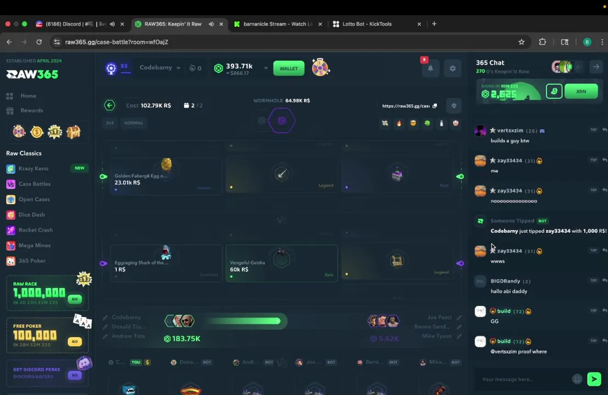Open the settings gear in site header
608x395 pixels.
pyautogui.click(x=453, y=68)
